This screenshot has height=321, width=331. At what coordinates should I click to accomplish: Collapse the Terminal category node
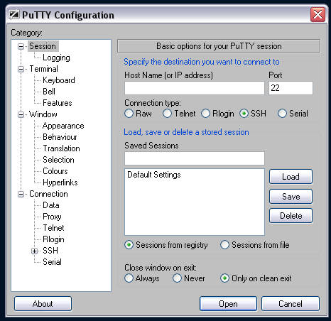[21, 69]
